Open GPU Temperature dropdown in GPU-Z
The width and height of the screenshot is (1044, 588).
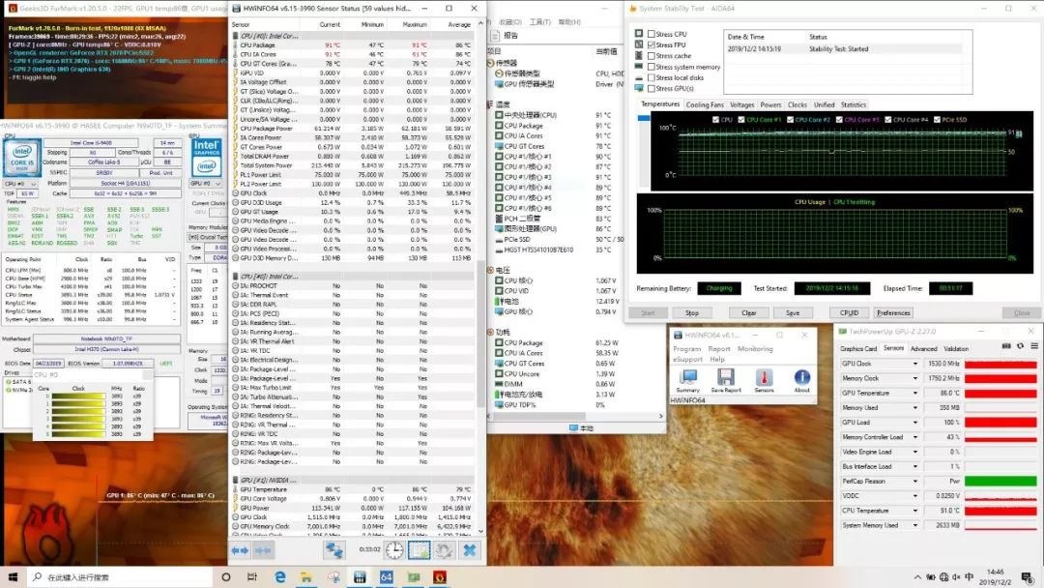(x=914, y=393)
